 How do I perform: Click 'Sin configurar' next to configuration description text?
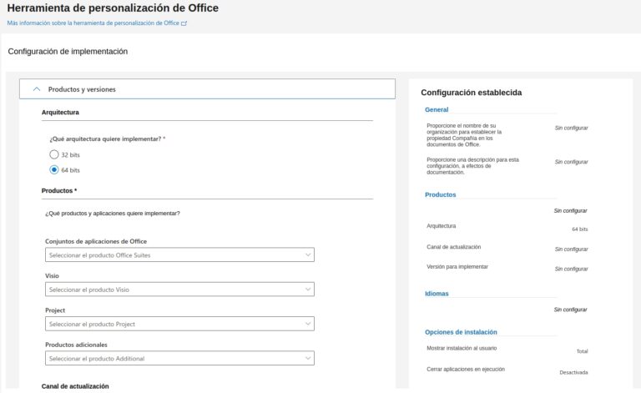[x=571, y=162]
